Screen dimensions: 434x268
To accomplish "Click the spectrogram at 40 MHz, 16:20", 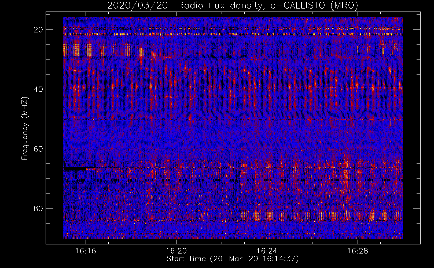I will click(x=176, y=89).
